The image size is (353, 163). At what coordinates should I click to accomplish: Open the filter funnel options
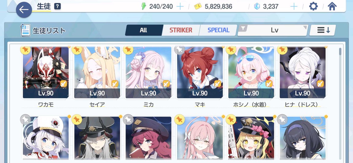click(x=243, y=28)
